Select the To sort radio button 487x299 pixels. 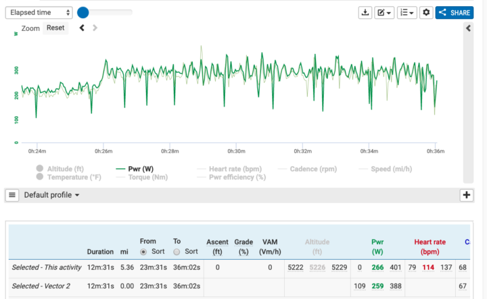177,252
